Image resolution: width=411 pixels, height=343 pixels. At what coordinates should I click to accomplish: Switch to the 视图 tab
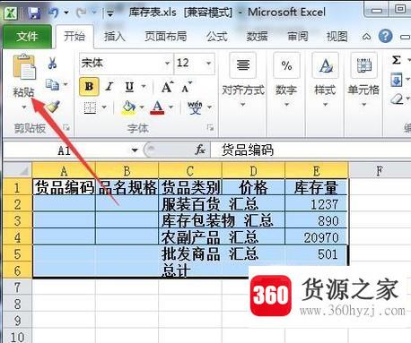point(337,37)
